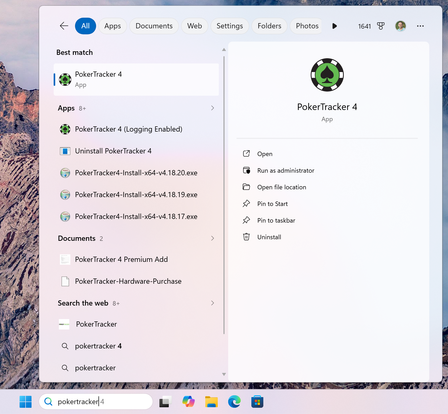Click Open in the details pane
The image size is (448, 414).
[327, 154]
